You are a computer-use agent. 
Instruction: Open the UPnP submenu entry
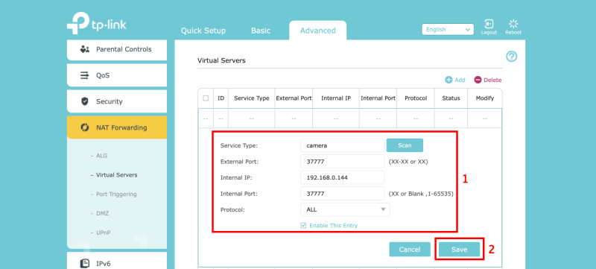coord(104,232)
